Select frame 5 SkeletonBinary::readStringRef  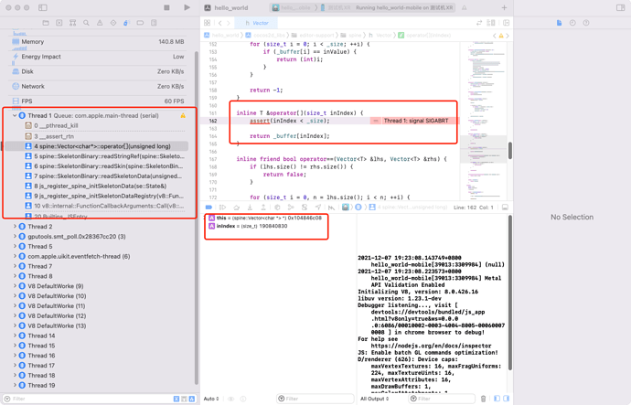point(106,156)
